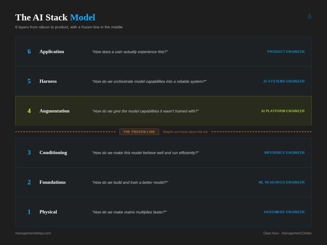The width and height of the screenshot is (327, 245).
Task: Select the AI SYSTEMS ENGINEER label
Action: click(x=284, y=81)
